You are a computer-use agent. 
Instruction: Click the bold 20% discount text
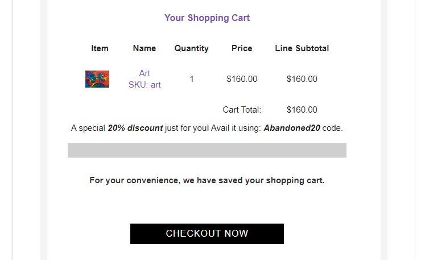(135, 128)
